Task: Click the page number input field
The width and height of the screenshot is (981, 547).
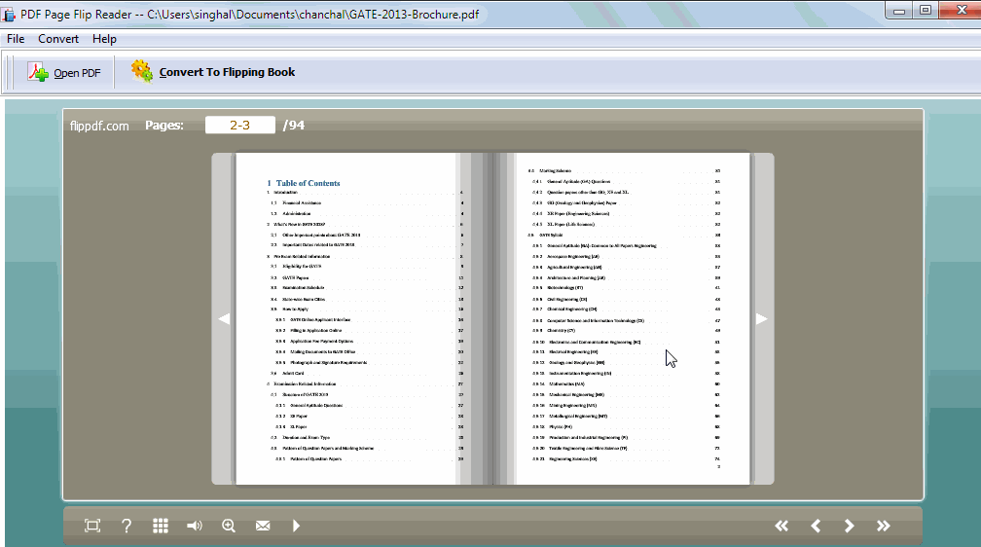Action: pos(239,125)
